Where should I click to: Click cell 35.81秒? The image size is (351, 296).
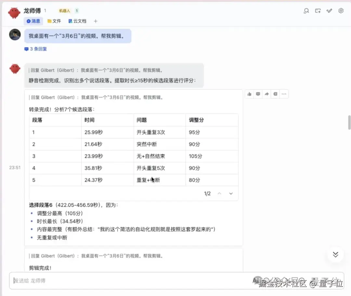pos(93,168)
